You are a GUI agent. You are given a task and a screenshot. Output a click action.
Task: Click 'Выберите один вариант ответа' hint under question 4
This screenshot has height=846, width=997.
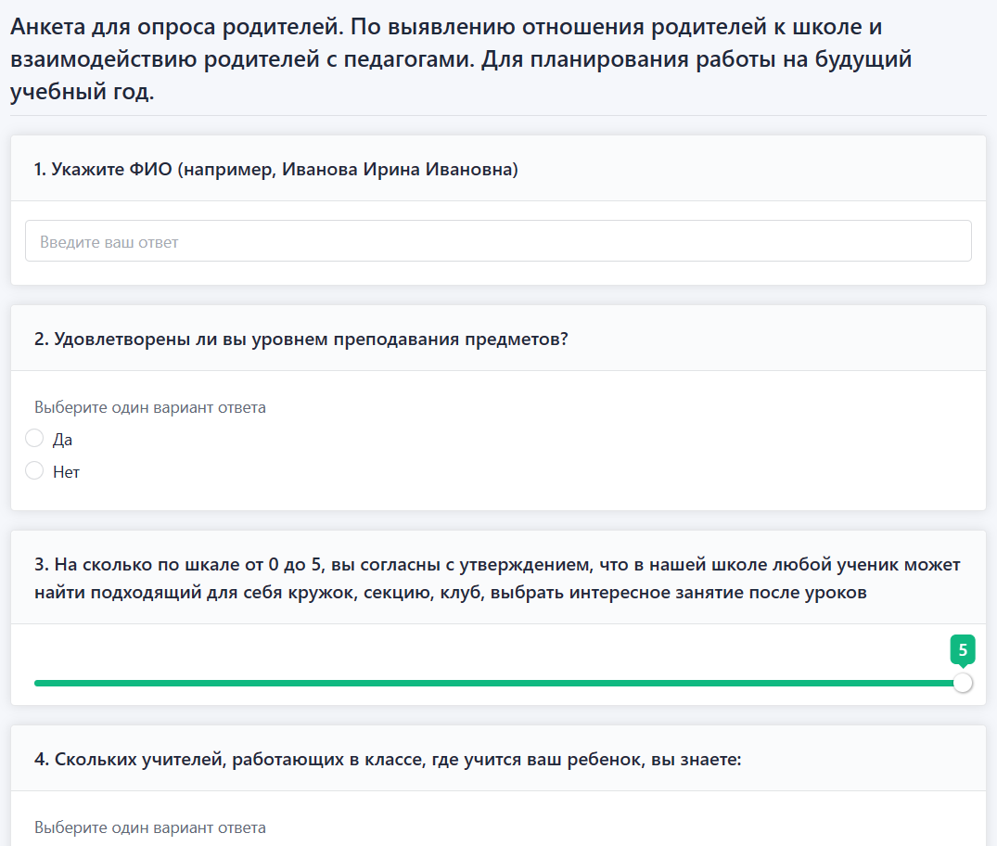tap(150, 827)
